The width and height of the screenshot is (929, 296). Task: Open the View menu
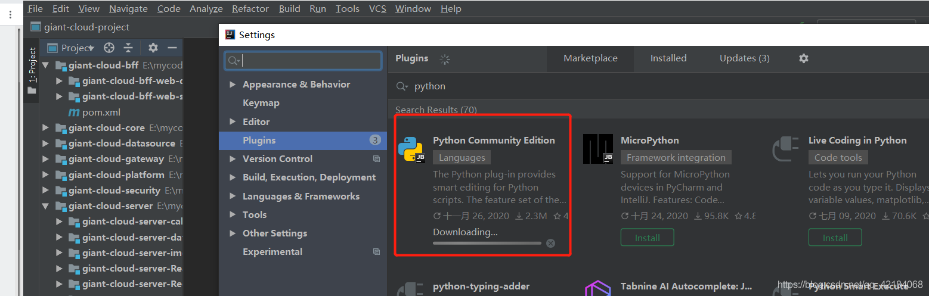pyautogui.click(x=89, y=8)
